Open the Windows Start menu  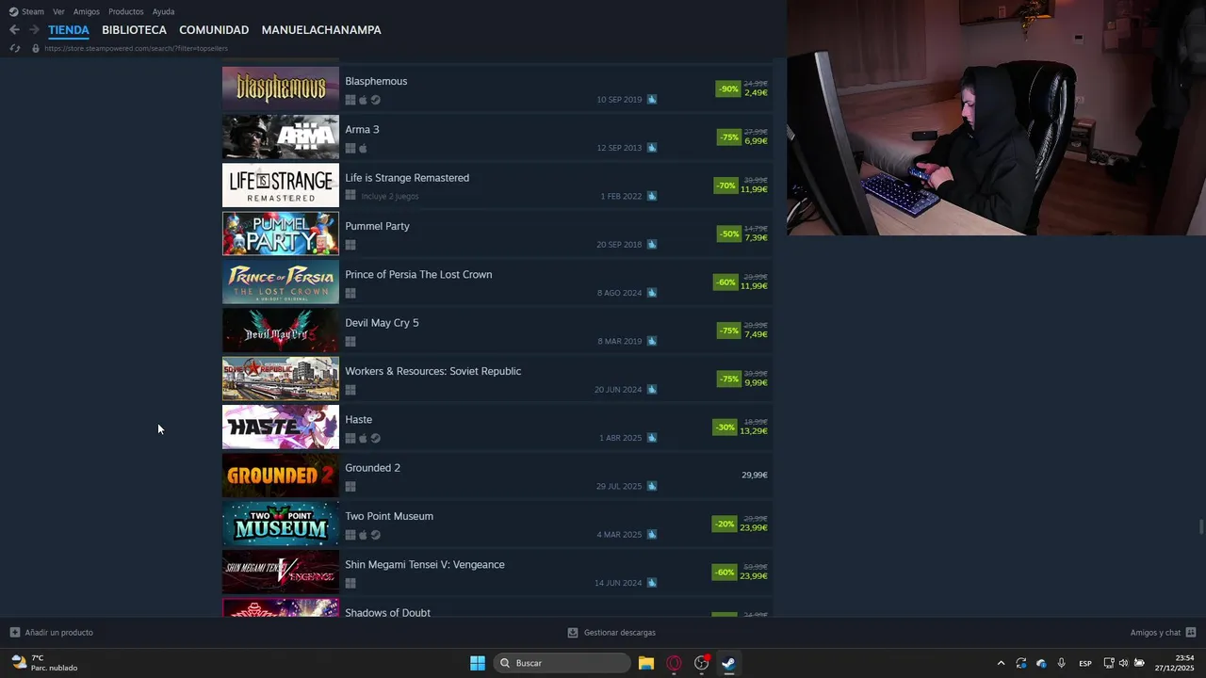coord(478,663)
